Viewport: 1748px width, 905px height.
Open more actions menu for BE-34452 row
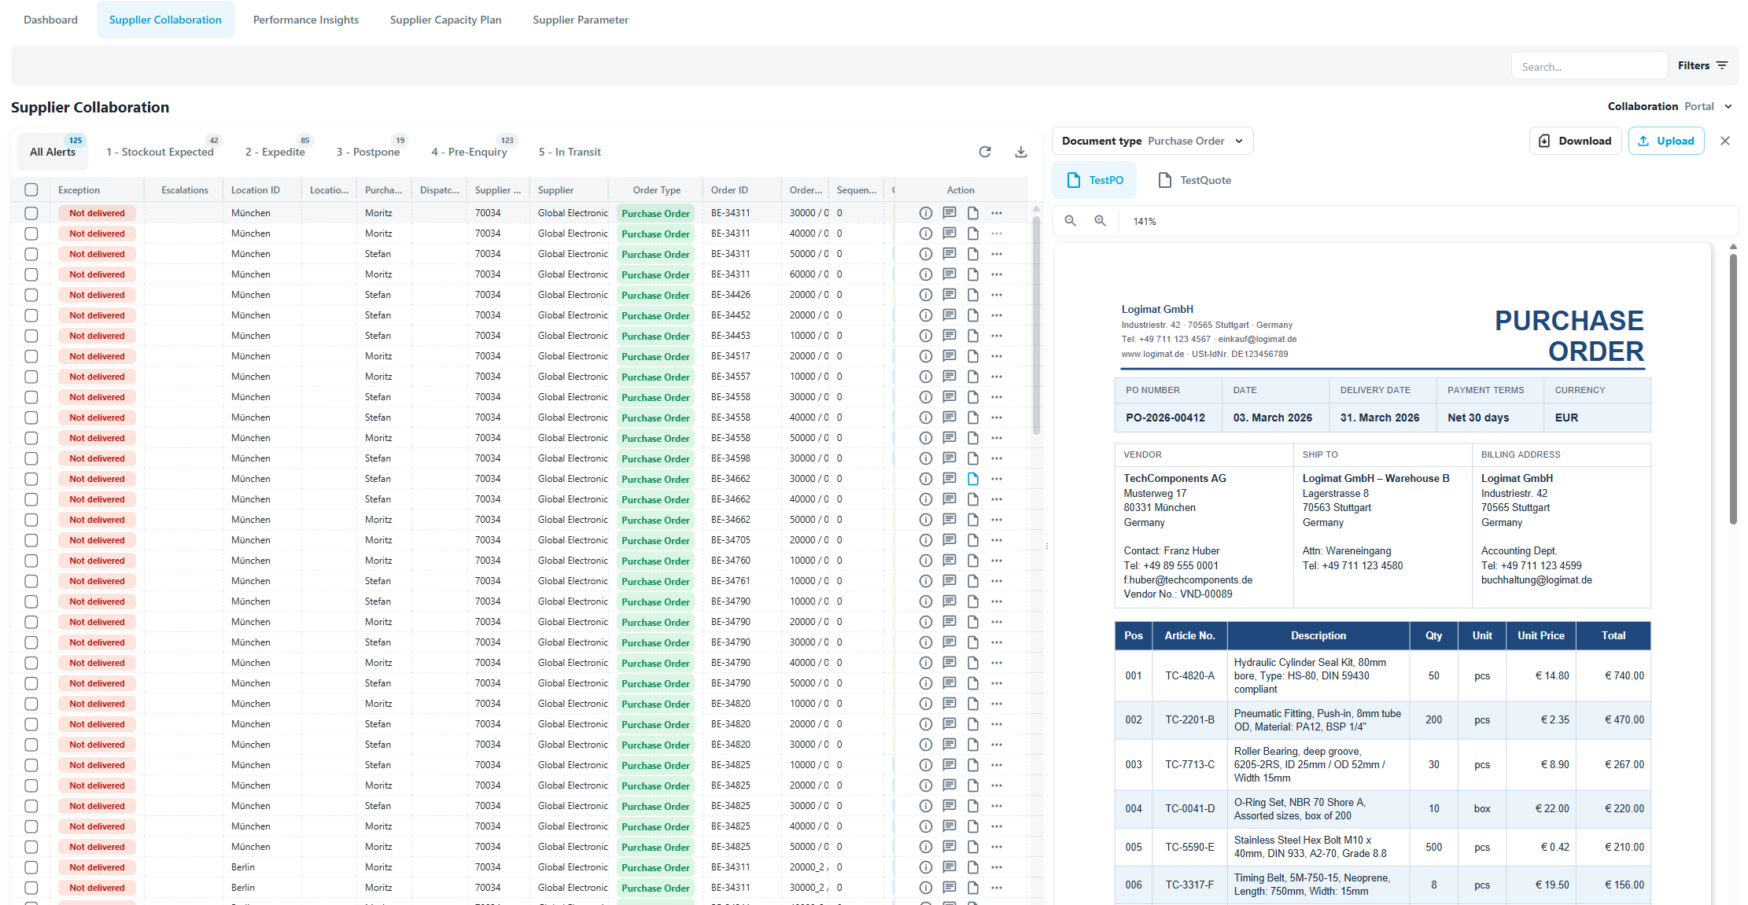997,315
